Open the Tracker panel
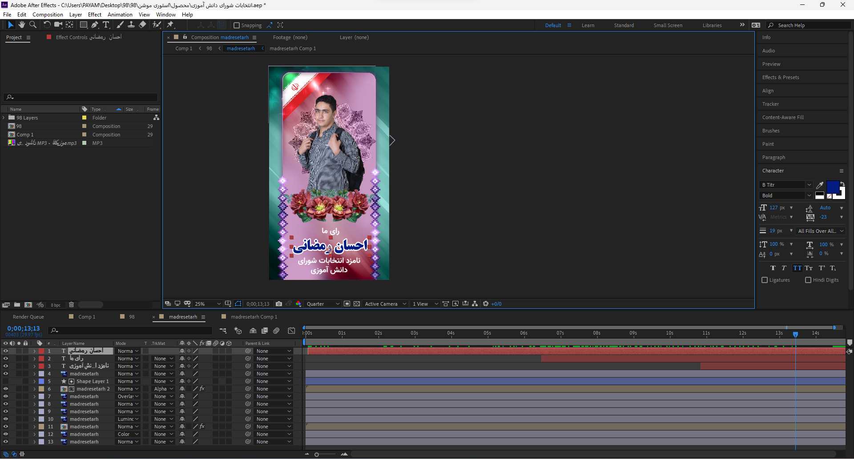This screenshot has height=459, width=854. click(770, 104)
